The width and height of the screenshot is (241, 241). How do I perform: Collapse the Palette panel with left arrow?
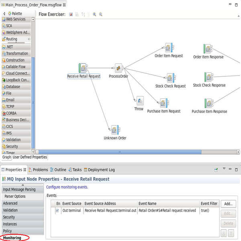coord(4,14)
